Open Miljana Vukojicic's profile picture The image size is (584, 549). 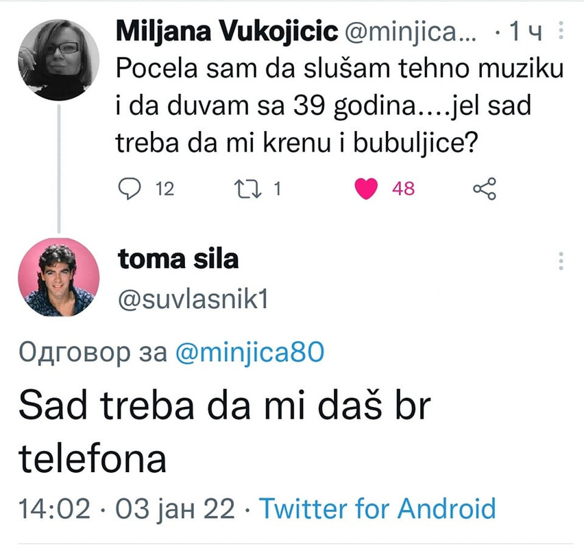coord(59,60)
